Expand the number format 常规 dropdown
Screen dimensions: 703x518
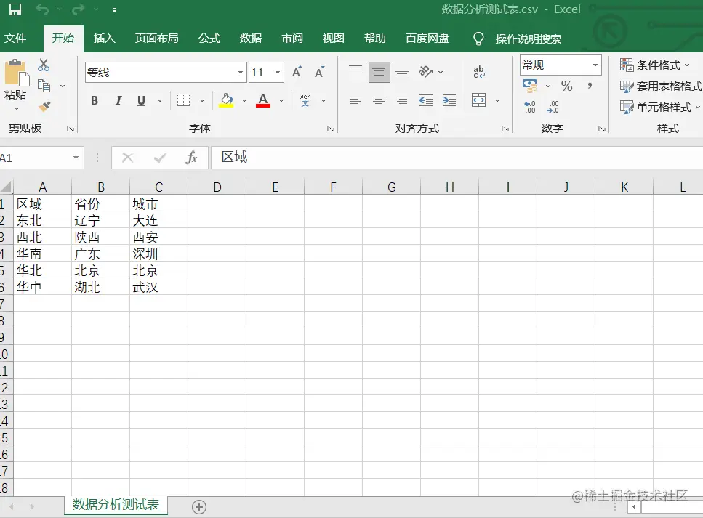point(595,65)
